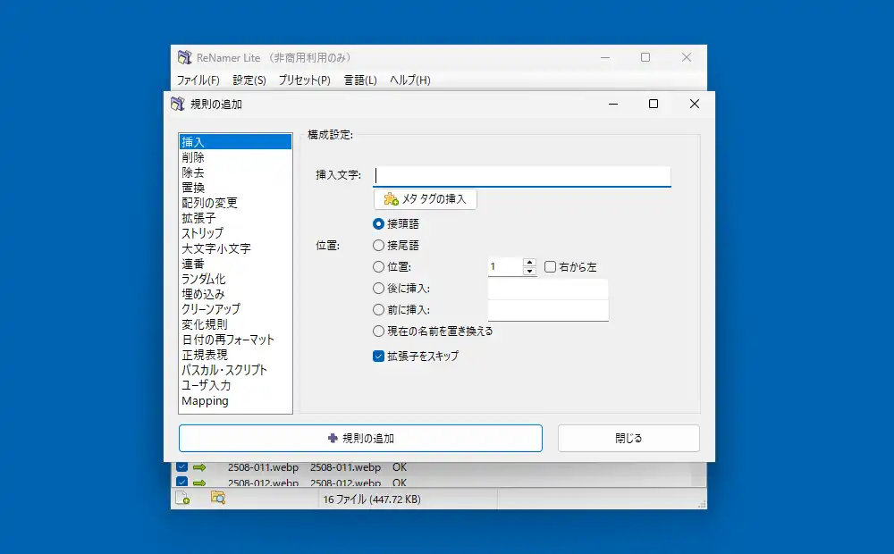Click the green arrow beside 2508-011.webp
Viewport: 894px width, 554px height.
tap(199, 467)
